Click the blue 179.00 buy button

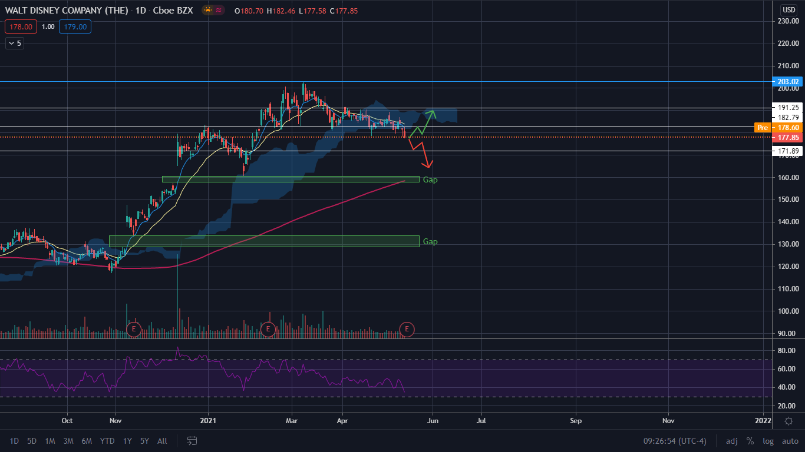(x=75, y=26)
